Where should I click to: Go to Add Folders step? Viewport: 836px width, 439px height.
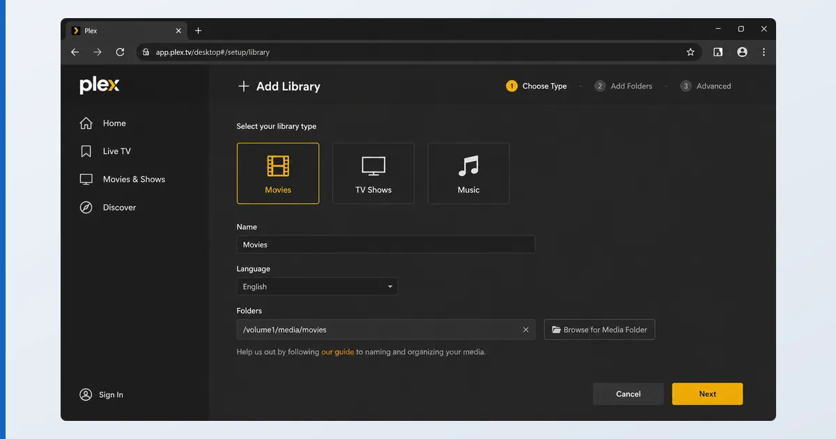coord(624,86)
